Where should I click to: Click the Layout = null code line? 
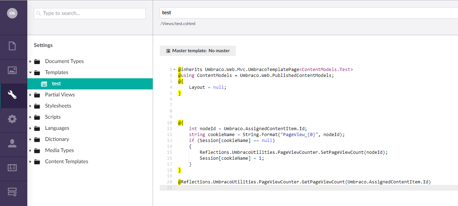[208, 87]
